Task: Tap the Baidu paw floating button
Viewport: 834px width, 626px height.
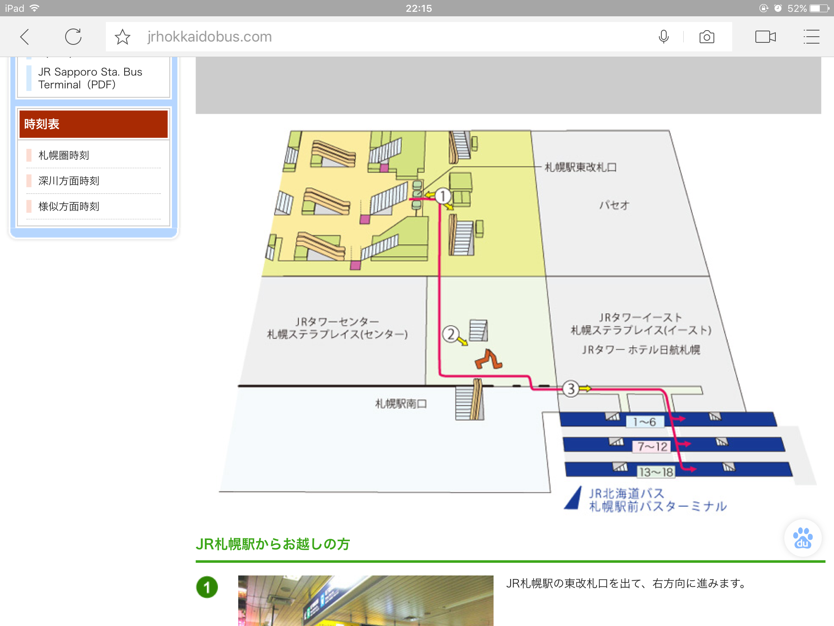Action: tap(803, 538)
